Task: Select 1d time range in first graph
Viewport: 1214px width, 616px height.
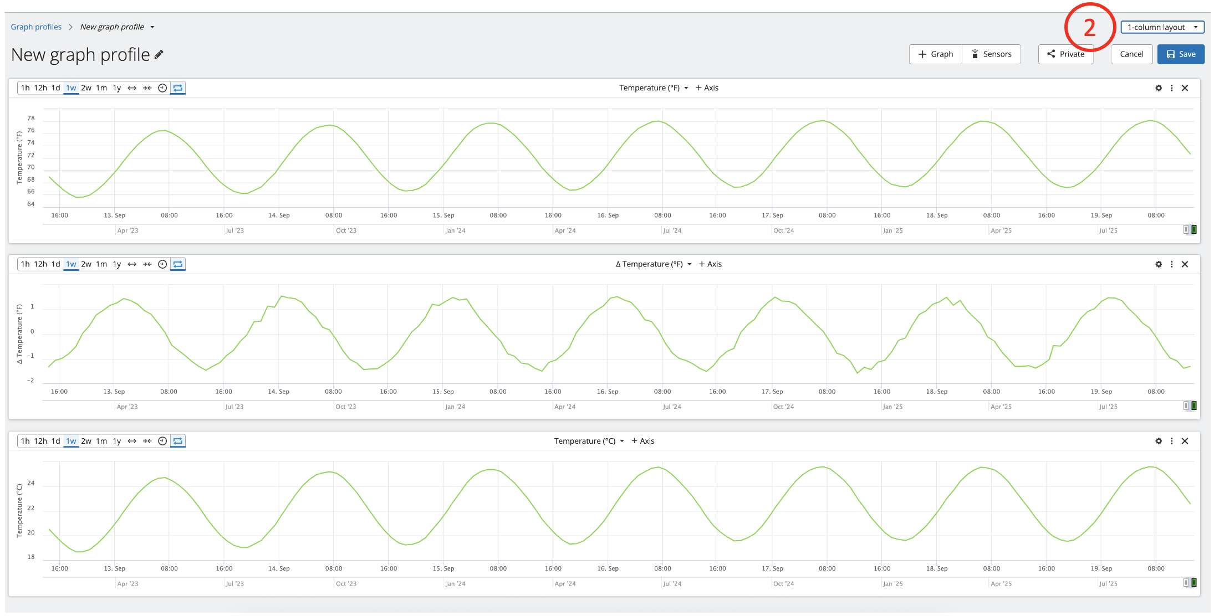Action: pyautogui.click(x=55, y=88)
